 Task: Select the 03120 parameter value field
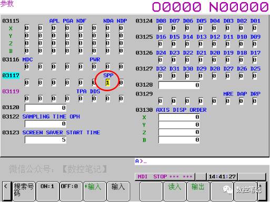46,108
